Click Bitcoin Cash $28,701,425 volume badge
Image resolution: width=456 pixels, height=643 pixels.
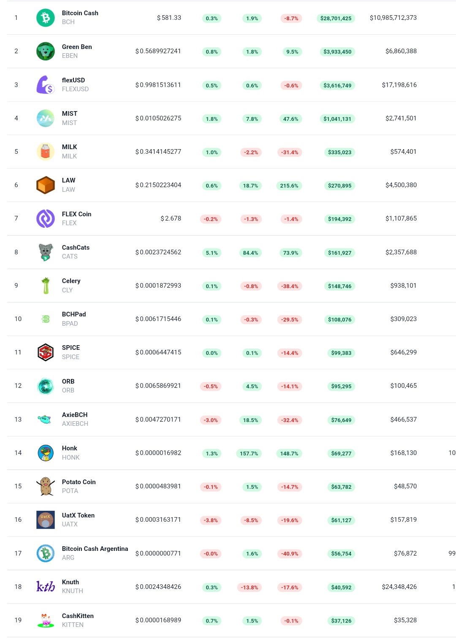pyautogui.click(x=336, y=18)
